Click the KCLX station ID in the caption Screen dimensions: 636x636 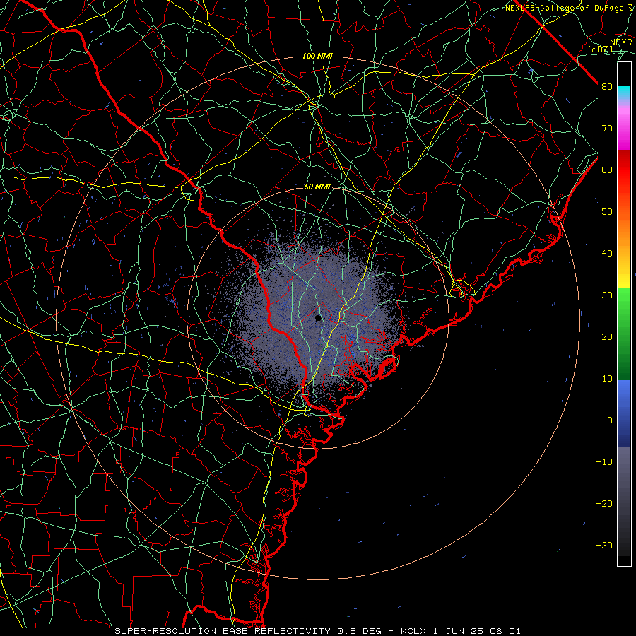point(415,631)
